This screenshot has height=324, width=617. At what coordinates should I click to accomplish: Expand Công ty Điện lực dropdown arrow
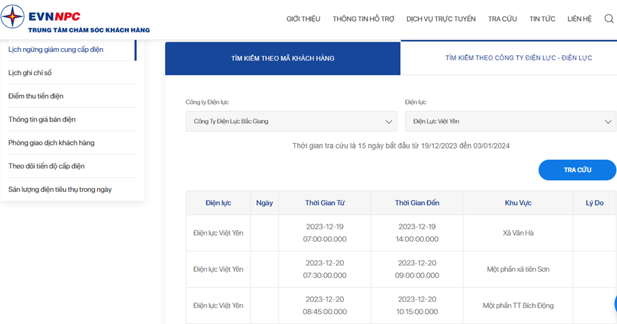point(389,122)
